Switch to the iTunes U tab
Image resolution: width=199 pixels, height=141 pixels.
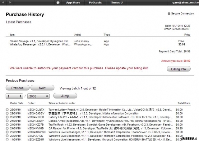tap(117, 2)
